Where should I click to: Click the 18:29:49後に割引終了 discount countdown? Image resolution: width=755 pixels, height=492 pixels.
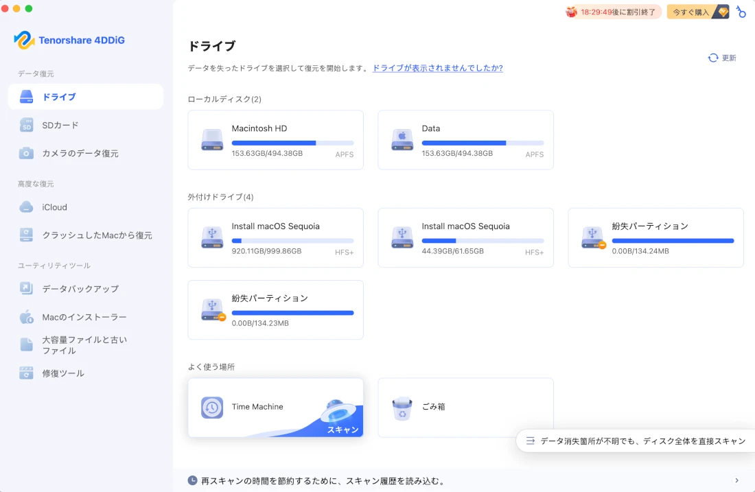click(x=613, y=12)
